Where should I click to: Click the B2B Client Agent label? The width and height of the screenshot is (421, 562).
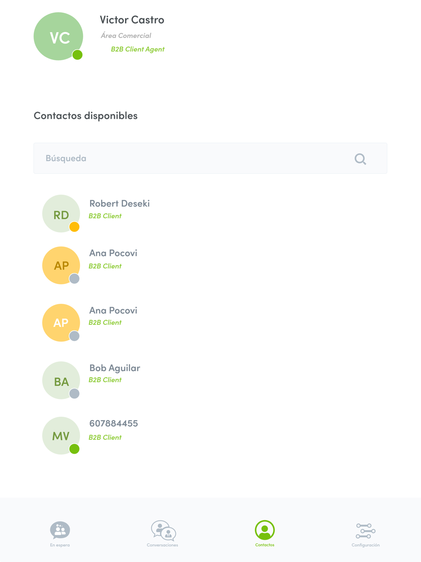click(x=138, y=49)
